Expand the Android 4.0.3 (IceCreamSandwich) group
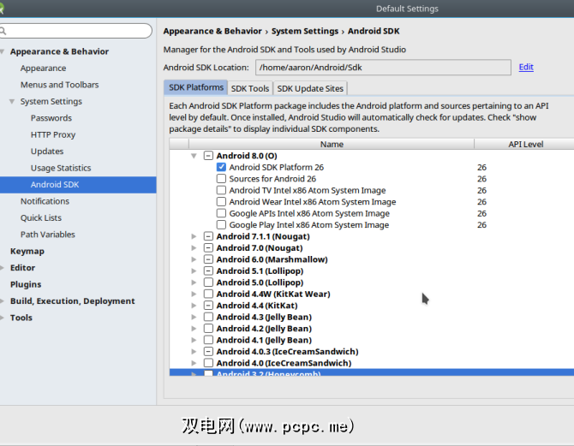The width and height of the screenshot is (574, 446). [194, 352]
